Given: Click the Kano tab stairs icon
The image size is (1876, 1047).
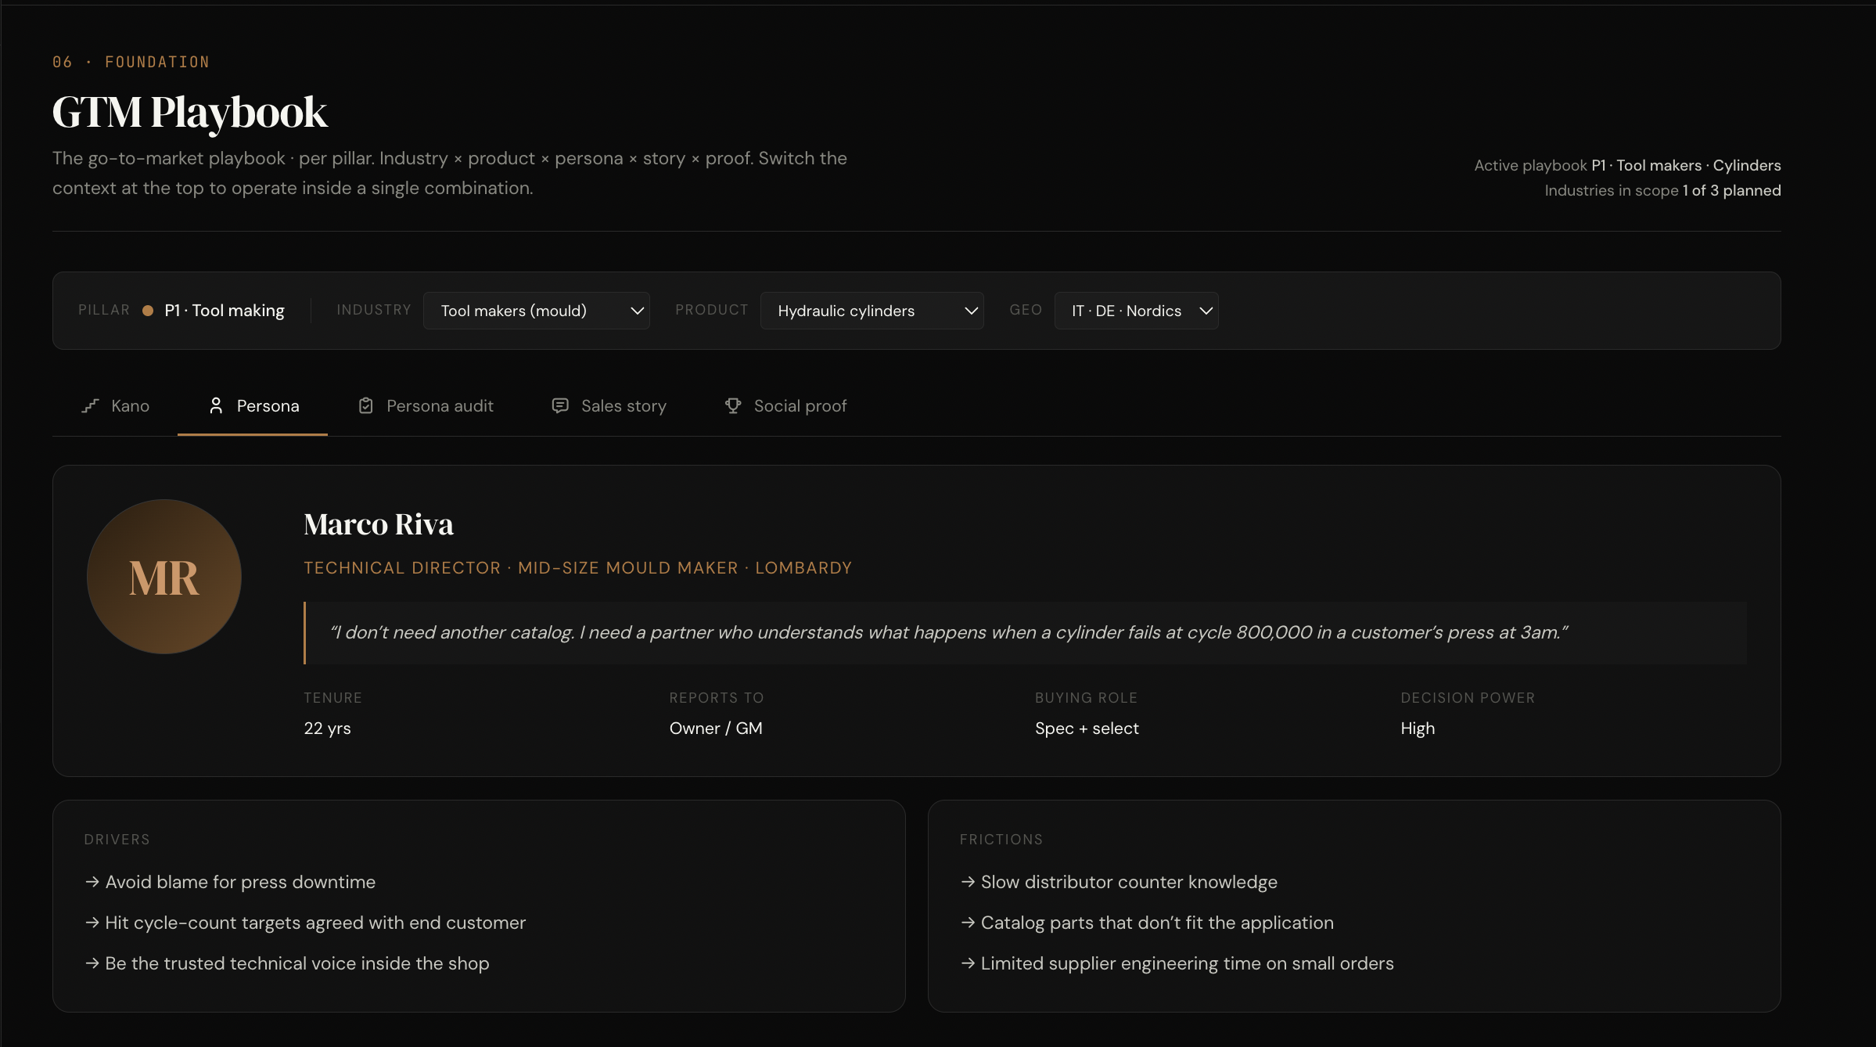Looking at the screenshot, I should tap(91, 405).
